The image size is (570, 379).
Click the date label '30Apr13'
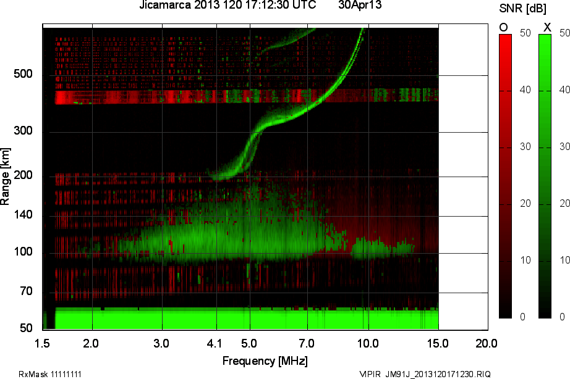360,5
